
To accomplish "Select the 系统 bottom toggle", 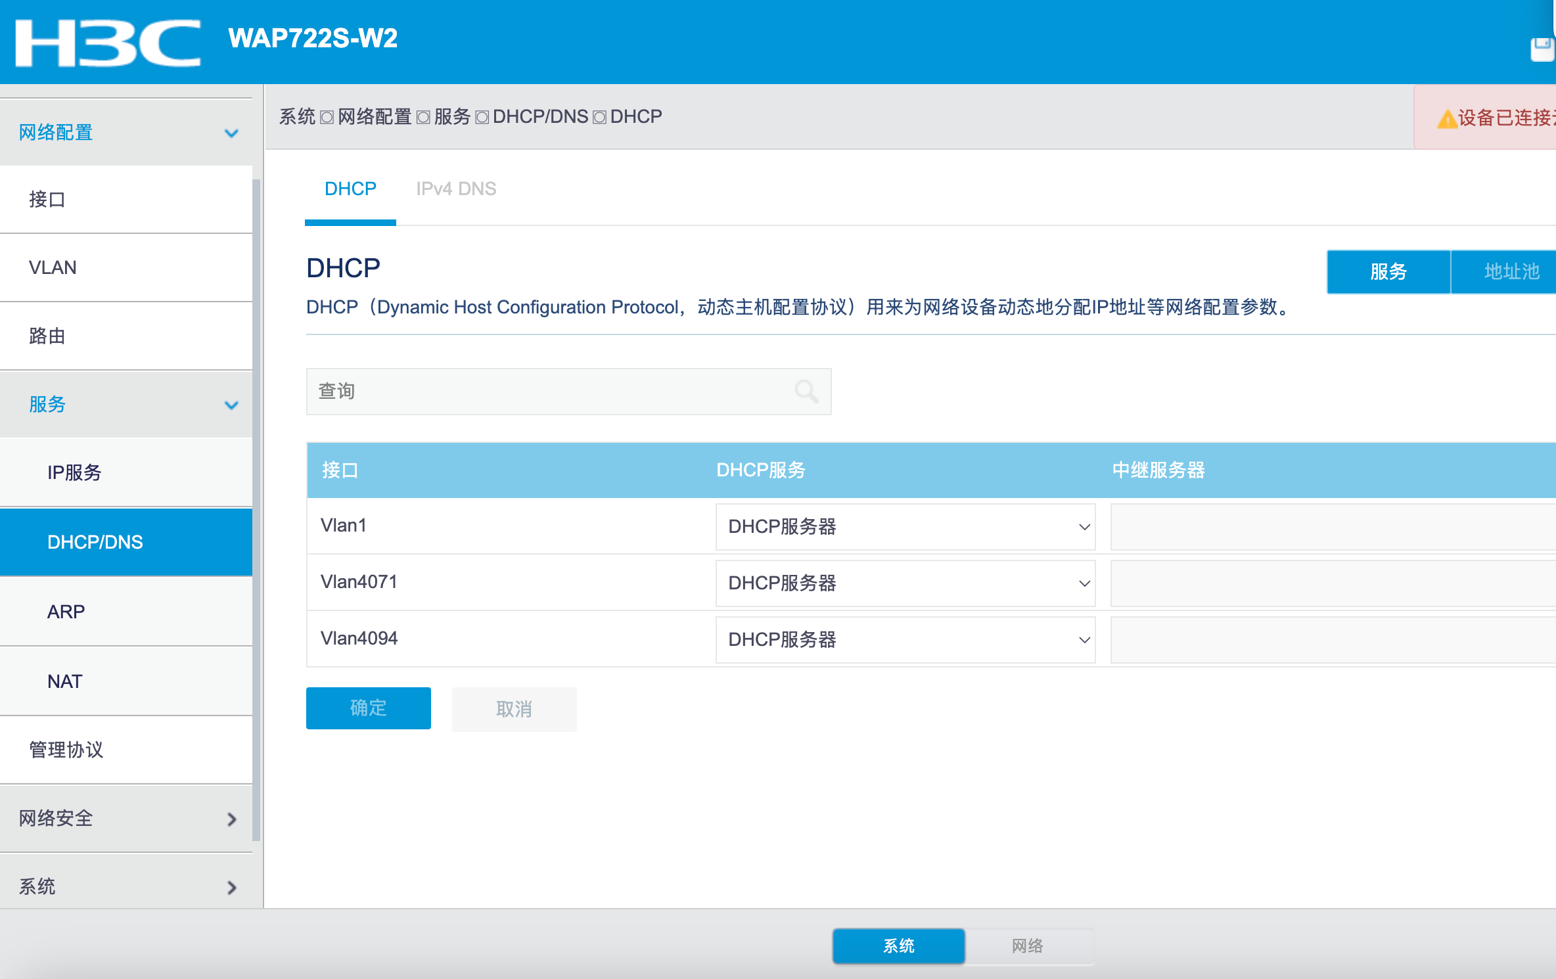I will (x=898, y=946).
